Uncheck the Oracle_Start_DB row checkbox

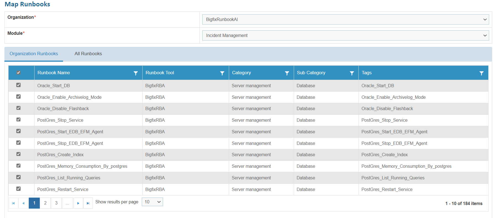(x=19, y=85)
